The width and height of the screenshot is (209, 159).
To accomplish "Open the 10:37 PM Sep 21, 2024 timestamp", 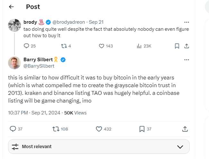I will click(x=35, y=113).
